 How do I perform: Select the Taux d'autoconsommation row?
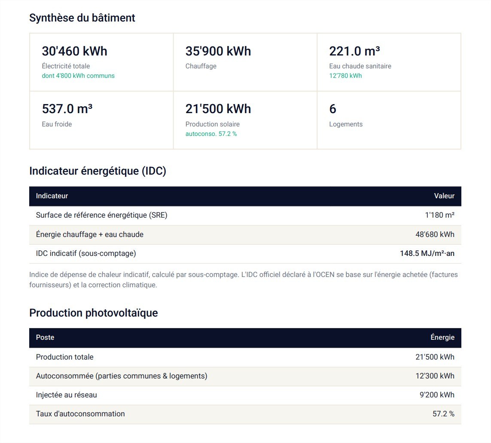(x=245, y=414)
